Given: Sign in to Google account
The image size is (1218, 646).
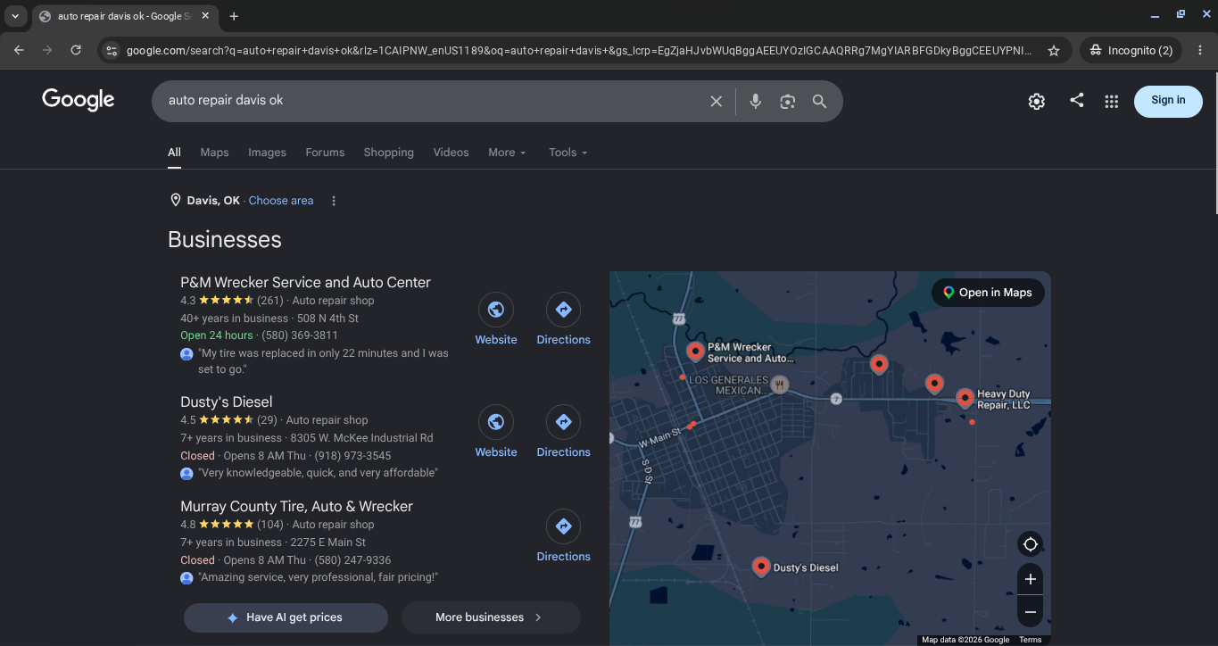Looking at the screenshot, I should click(1168, 101).
